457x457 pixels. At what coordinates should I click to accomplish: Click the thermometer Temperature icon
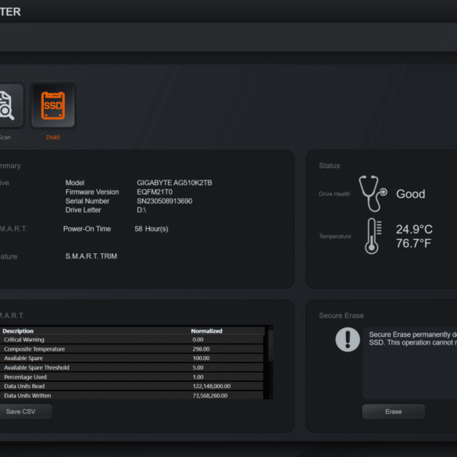click(x=373, y=236)
